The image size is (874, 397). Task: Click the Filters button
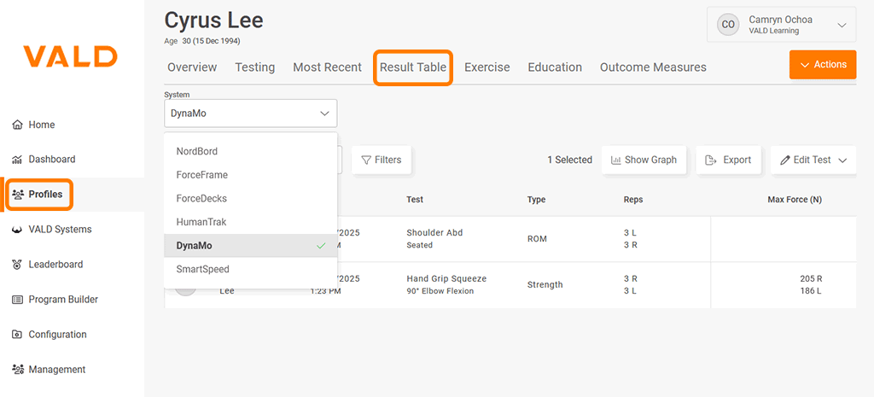[x=382, y=160]
